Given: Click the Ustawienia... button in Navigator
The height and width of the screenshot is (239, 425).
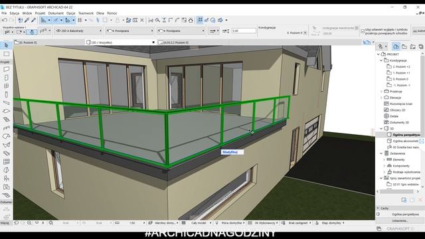Looking at the screenshot, I should (x=400, y=220).
